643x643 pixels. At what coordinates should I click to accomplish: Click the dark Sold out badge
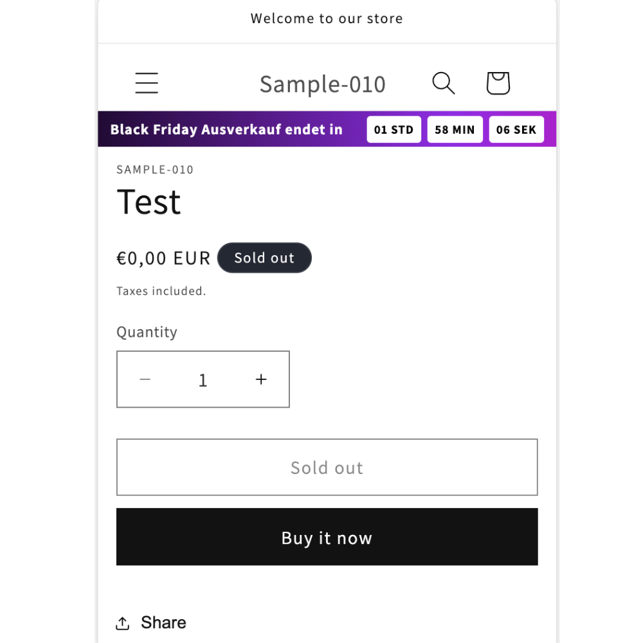[264, 258]
